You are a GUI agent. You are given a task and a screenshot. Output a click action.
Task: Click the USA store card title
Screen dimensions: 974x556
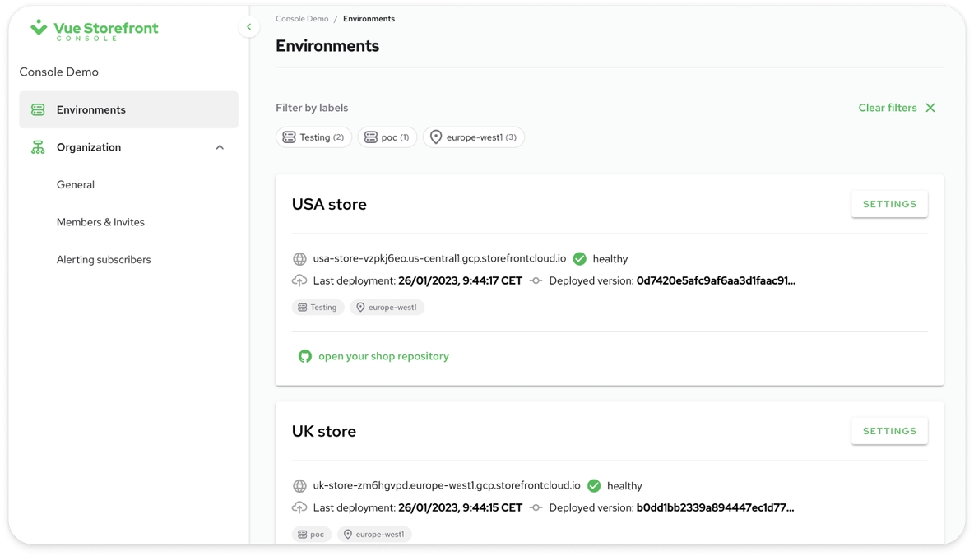tap(329, 204)
